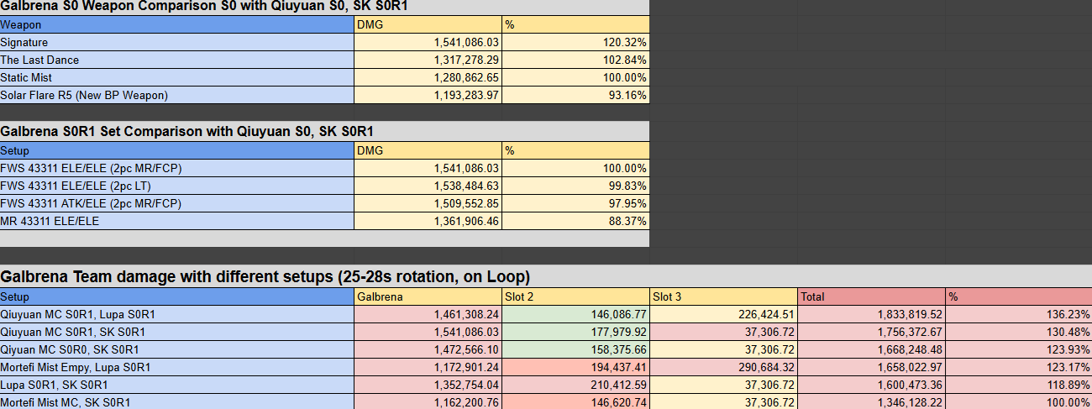Select the red Total column header
This screenshot has height=409, width=1092.
click(871, 296)
